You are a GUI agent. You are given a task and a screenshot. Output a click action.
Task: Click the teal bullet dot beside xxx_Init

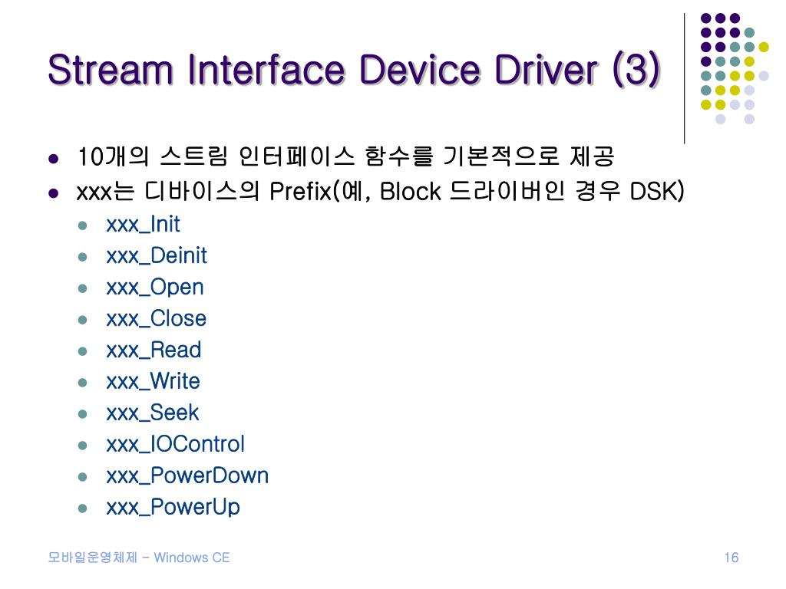(x=83, y=226)
